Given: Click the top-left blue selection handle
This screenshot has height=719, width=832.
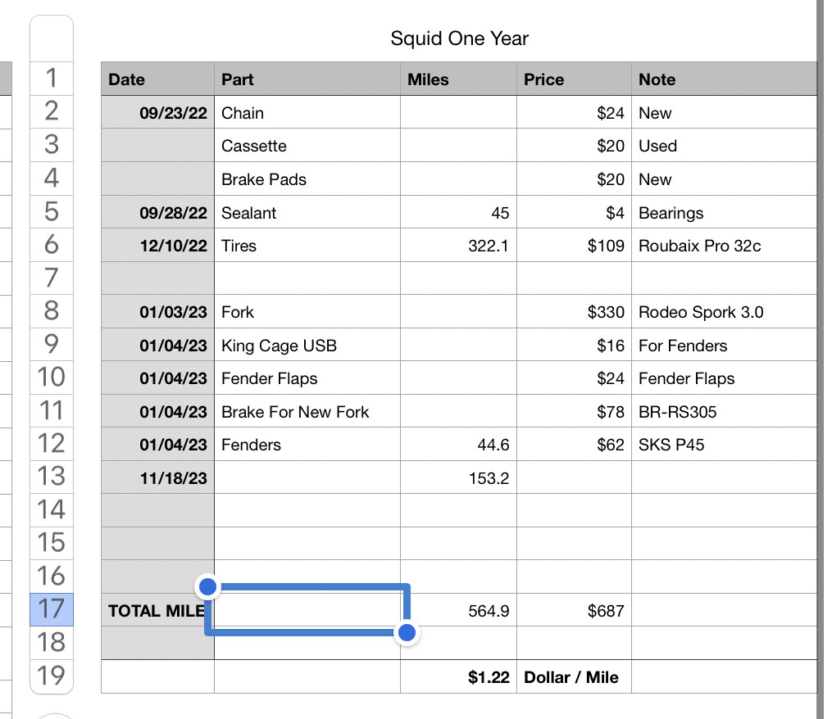Looking at the screenshot, I should 208,586.
